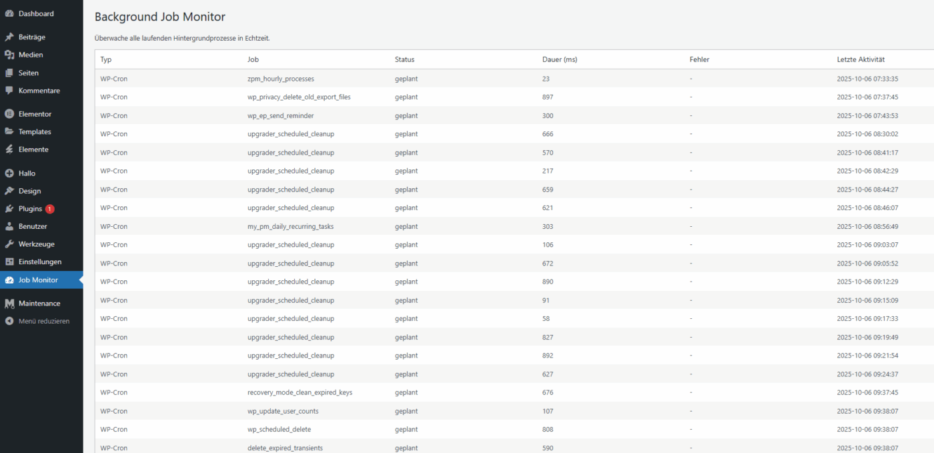Open the Medien library icon

click(9, 55)
